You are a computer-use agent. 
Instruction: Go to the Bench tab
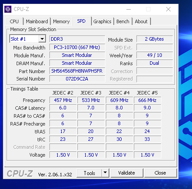[x=123, y=21]
